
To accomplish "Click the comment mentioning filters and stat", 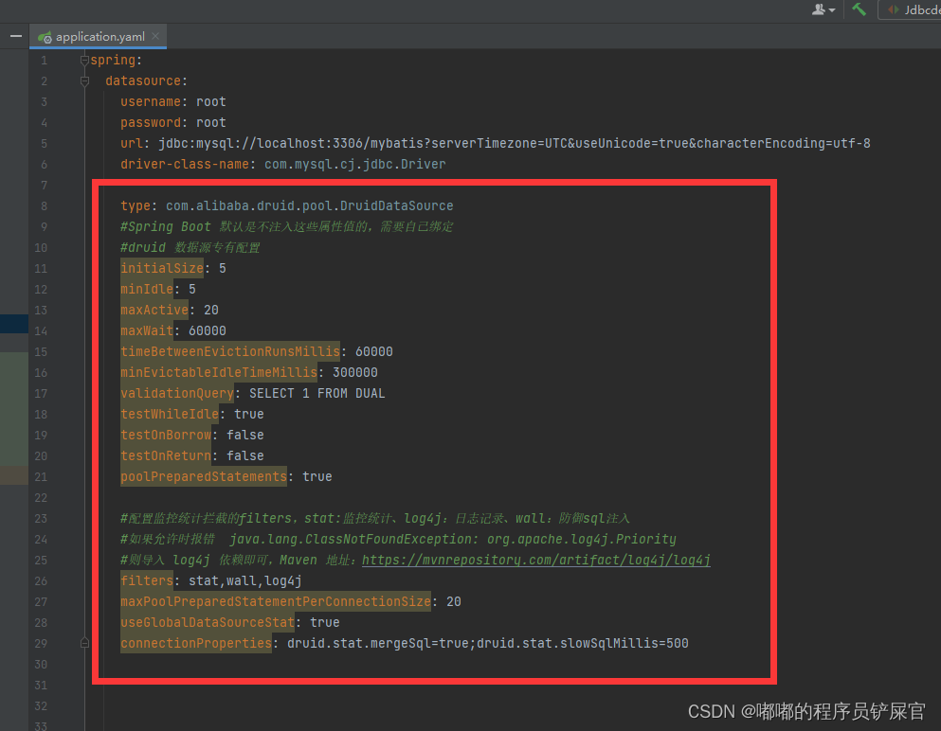I will point(374,518).
